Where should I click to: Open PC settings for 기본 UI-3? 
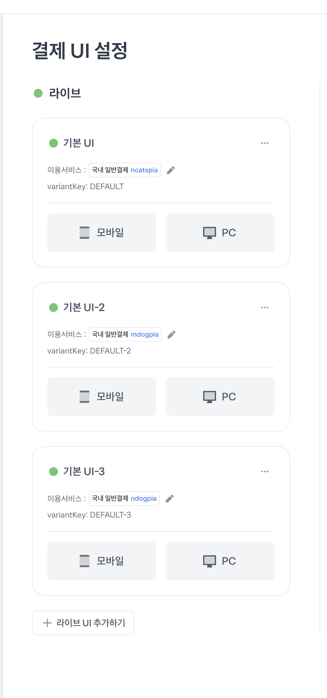(x=220, y=561)
